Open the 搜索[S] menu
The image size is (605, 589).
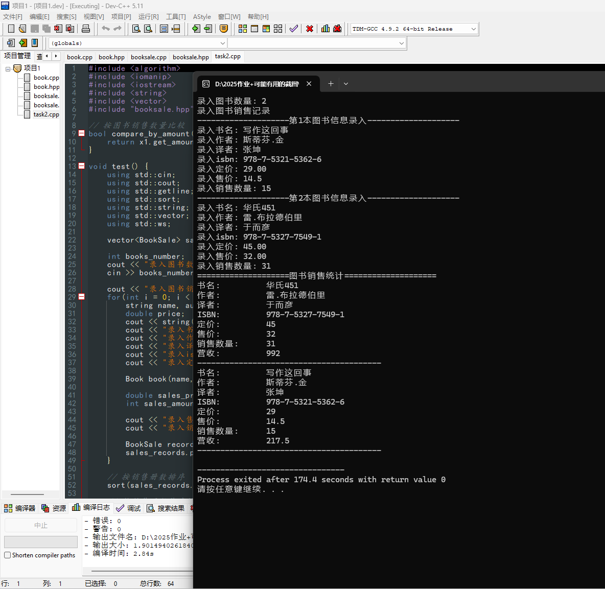coord(66,16)
